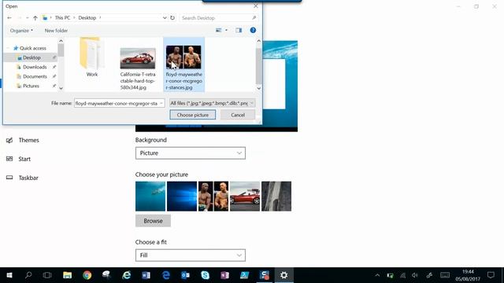This screenshot has width=504, height=283.
Task: Click the Search Desktop box
Action: (x=219, y=18)
